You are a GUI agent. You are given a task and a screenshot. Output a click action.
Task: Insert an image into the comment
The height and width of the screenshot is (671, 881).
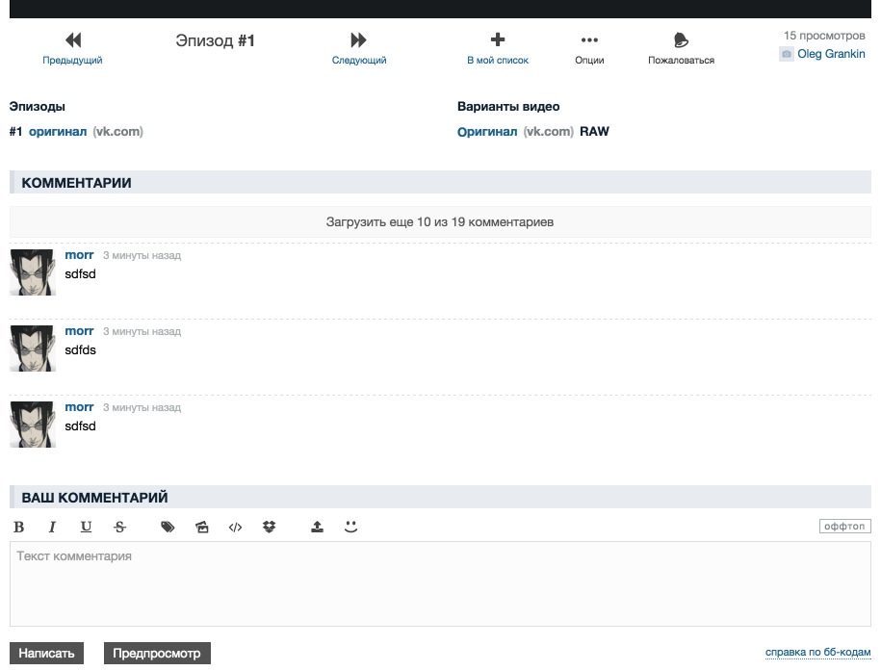pyautogui.click(x=201, y=527)
